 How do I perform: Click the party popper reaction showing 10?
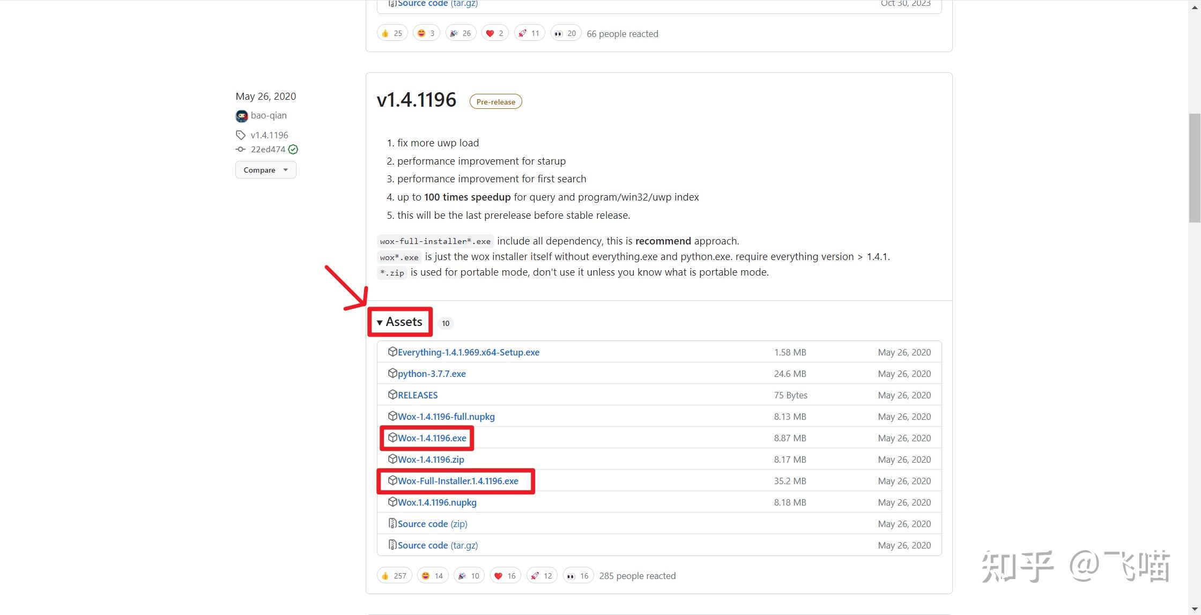click(469, 575)
